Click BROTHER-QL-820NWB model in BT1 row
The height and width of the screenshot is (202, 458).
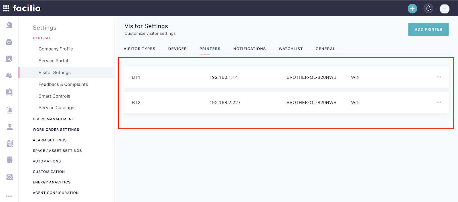tap(311, 77)
